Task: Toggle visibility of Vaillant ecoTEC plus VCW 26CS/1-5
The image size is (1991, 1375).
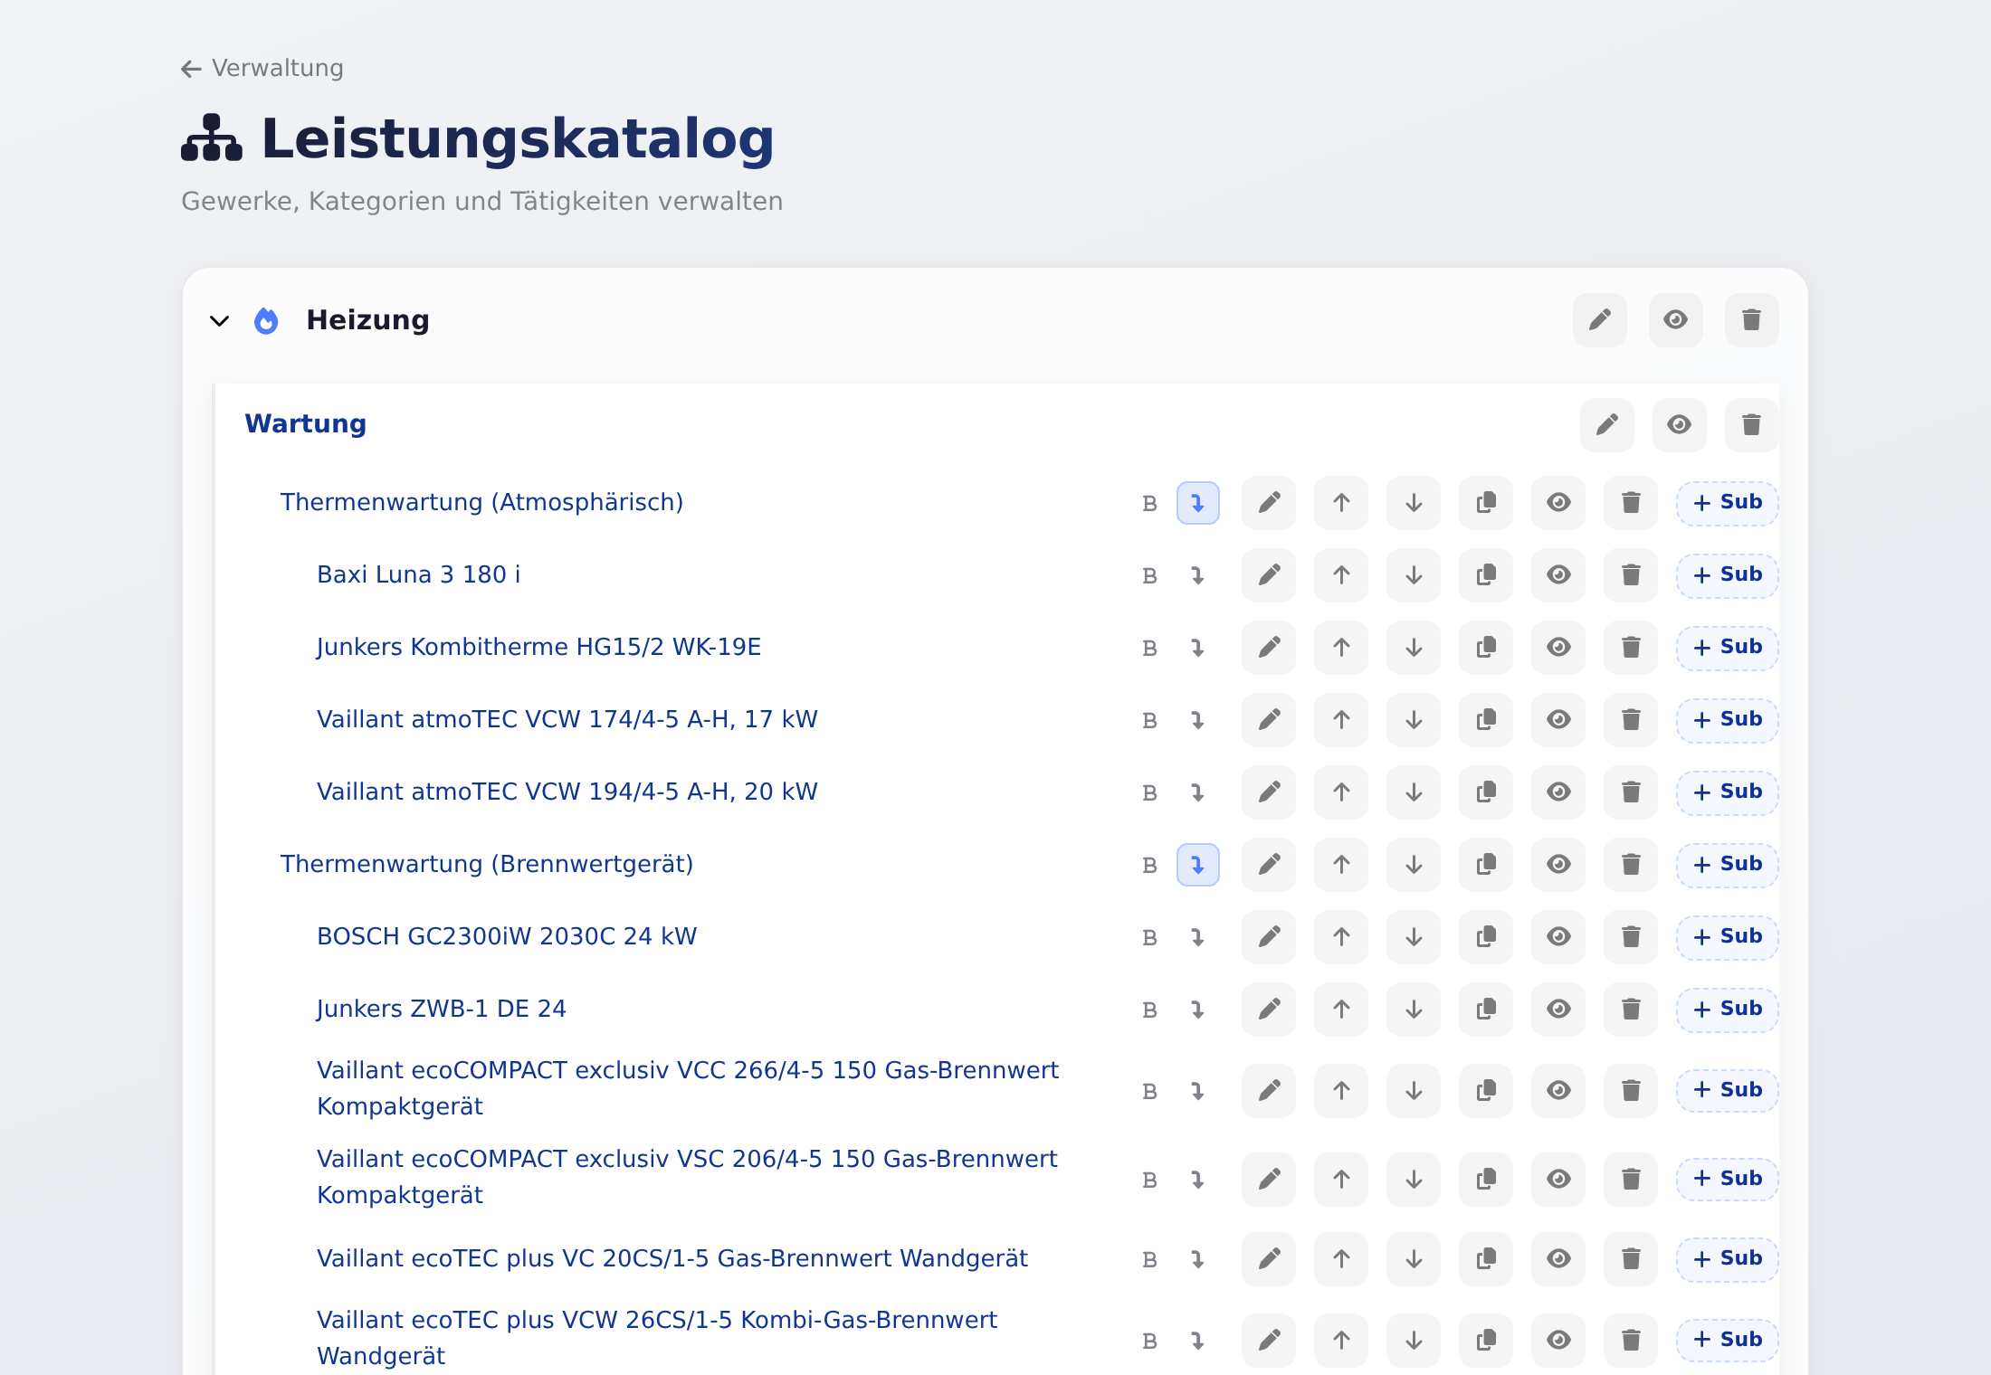Action: [1558, 1341]
